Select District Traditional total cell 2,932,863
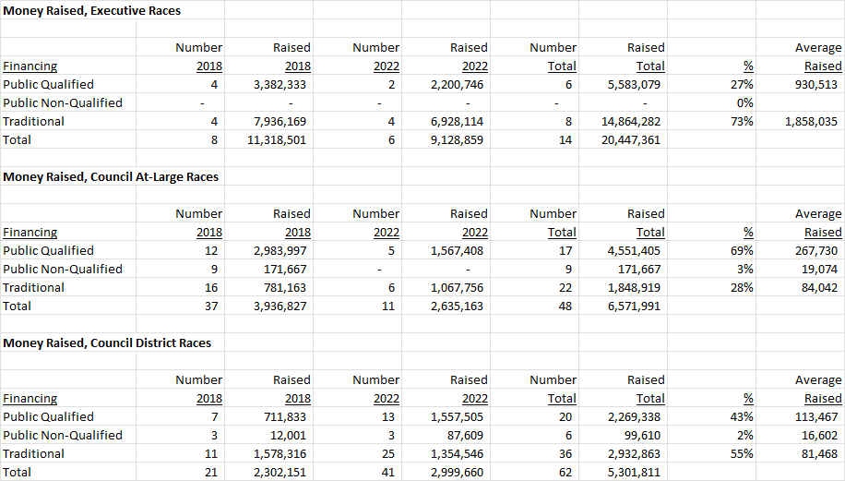Screen dimensions: 845x481 pos(634,454)
